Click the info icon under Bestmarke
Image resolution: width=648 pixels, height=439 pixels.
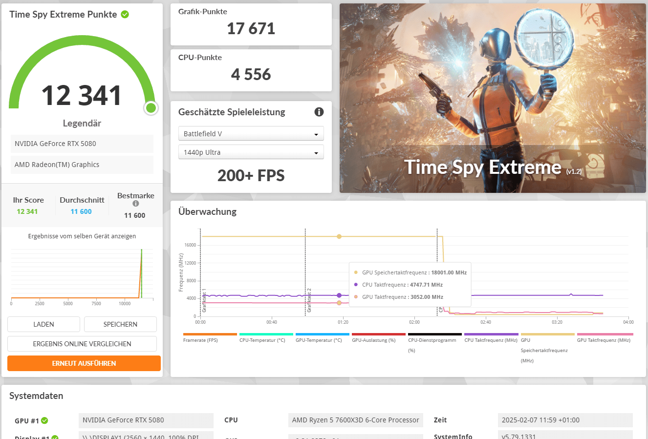point(136,204)
